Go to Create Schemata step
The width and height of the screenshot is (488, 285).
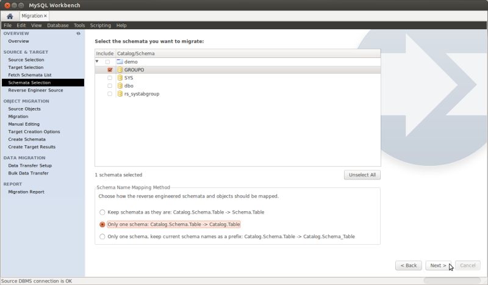[x=27, y=139]
